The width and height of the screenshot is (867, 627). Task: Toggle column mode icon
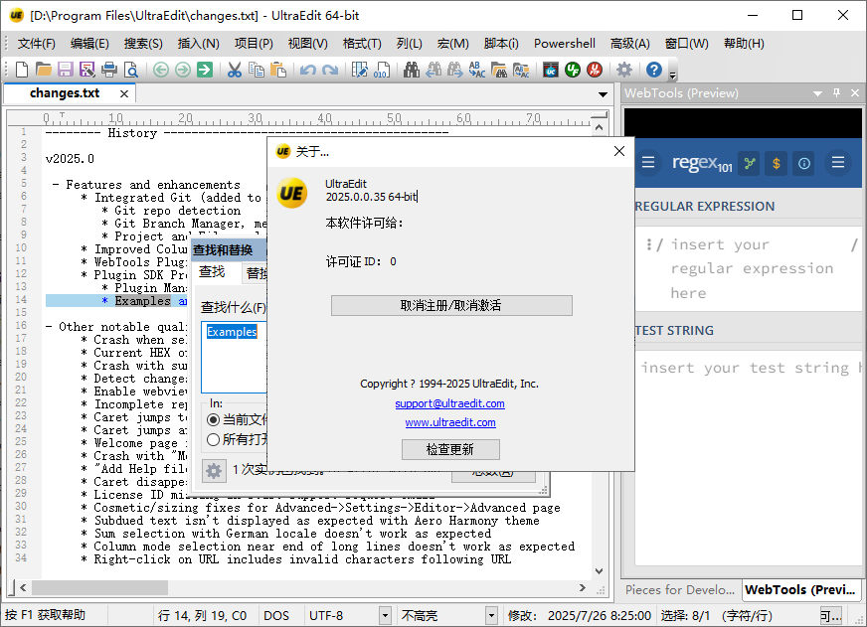(359, 70)
